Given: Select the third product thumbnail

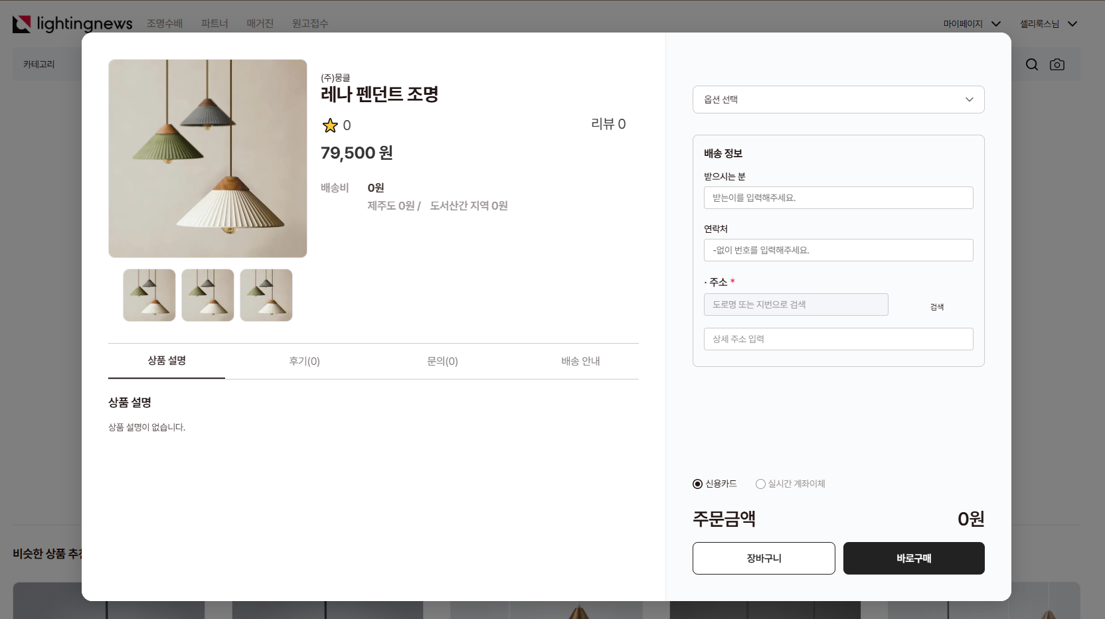Looking at the screenshot, I should pyautogui.click(x=266, y=295).
